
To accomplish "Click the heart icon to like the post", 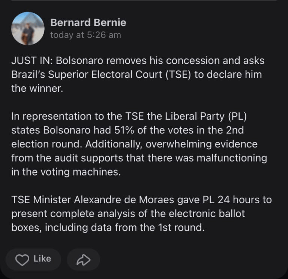I will coord(22,259).
